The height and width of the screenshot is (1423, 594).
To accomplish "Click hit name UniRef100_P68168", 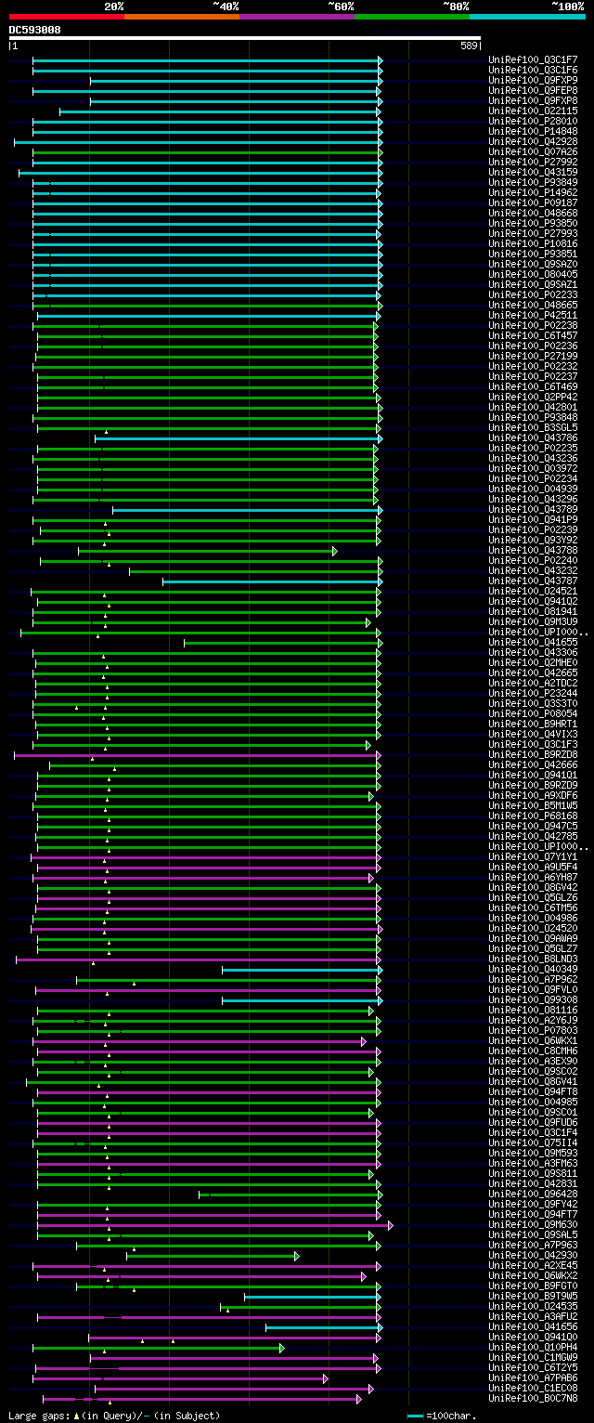I will coord(533,816).
